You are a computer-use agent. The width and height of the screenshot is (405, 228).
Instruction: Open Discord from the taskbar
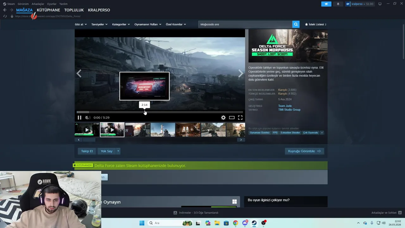click(245, 223)
